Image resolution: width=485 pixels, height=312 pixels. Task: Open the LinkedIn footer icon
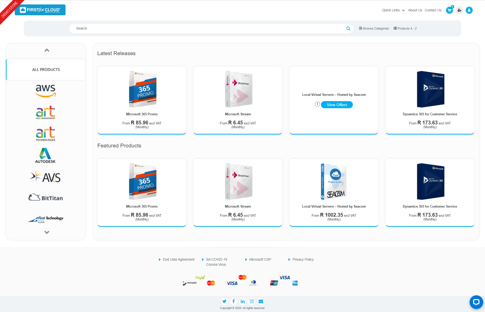click(x=243, y=301)
